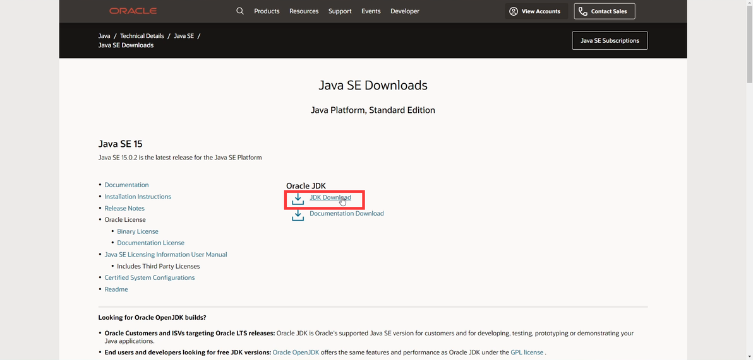Click the Java SE Subscriptions button
The image size is (753, 360).
coord(610,40)
